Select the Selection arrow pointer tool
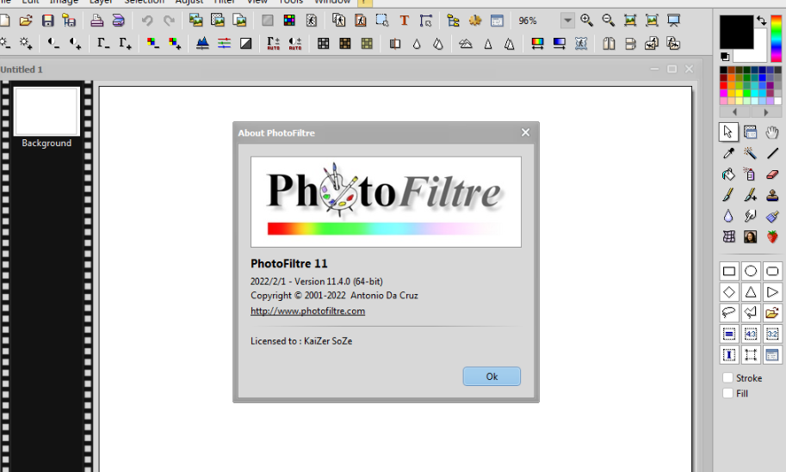Image resolution: width=786 pixels, height=472 pixels. 728,132
